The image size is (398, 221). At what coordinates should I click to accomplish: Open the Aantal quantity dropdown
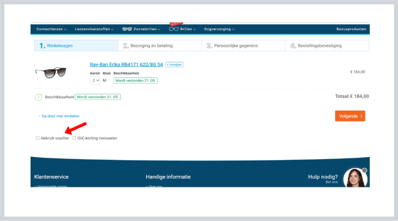click(x=95, y=80)
